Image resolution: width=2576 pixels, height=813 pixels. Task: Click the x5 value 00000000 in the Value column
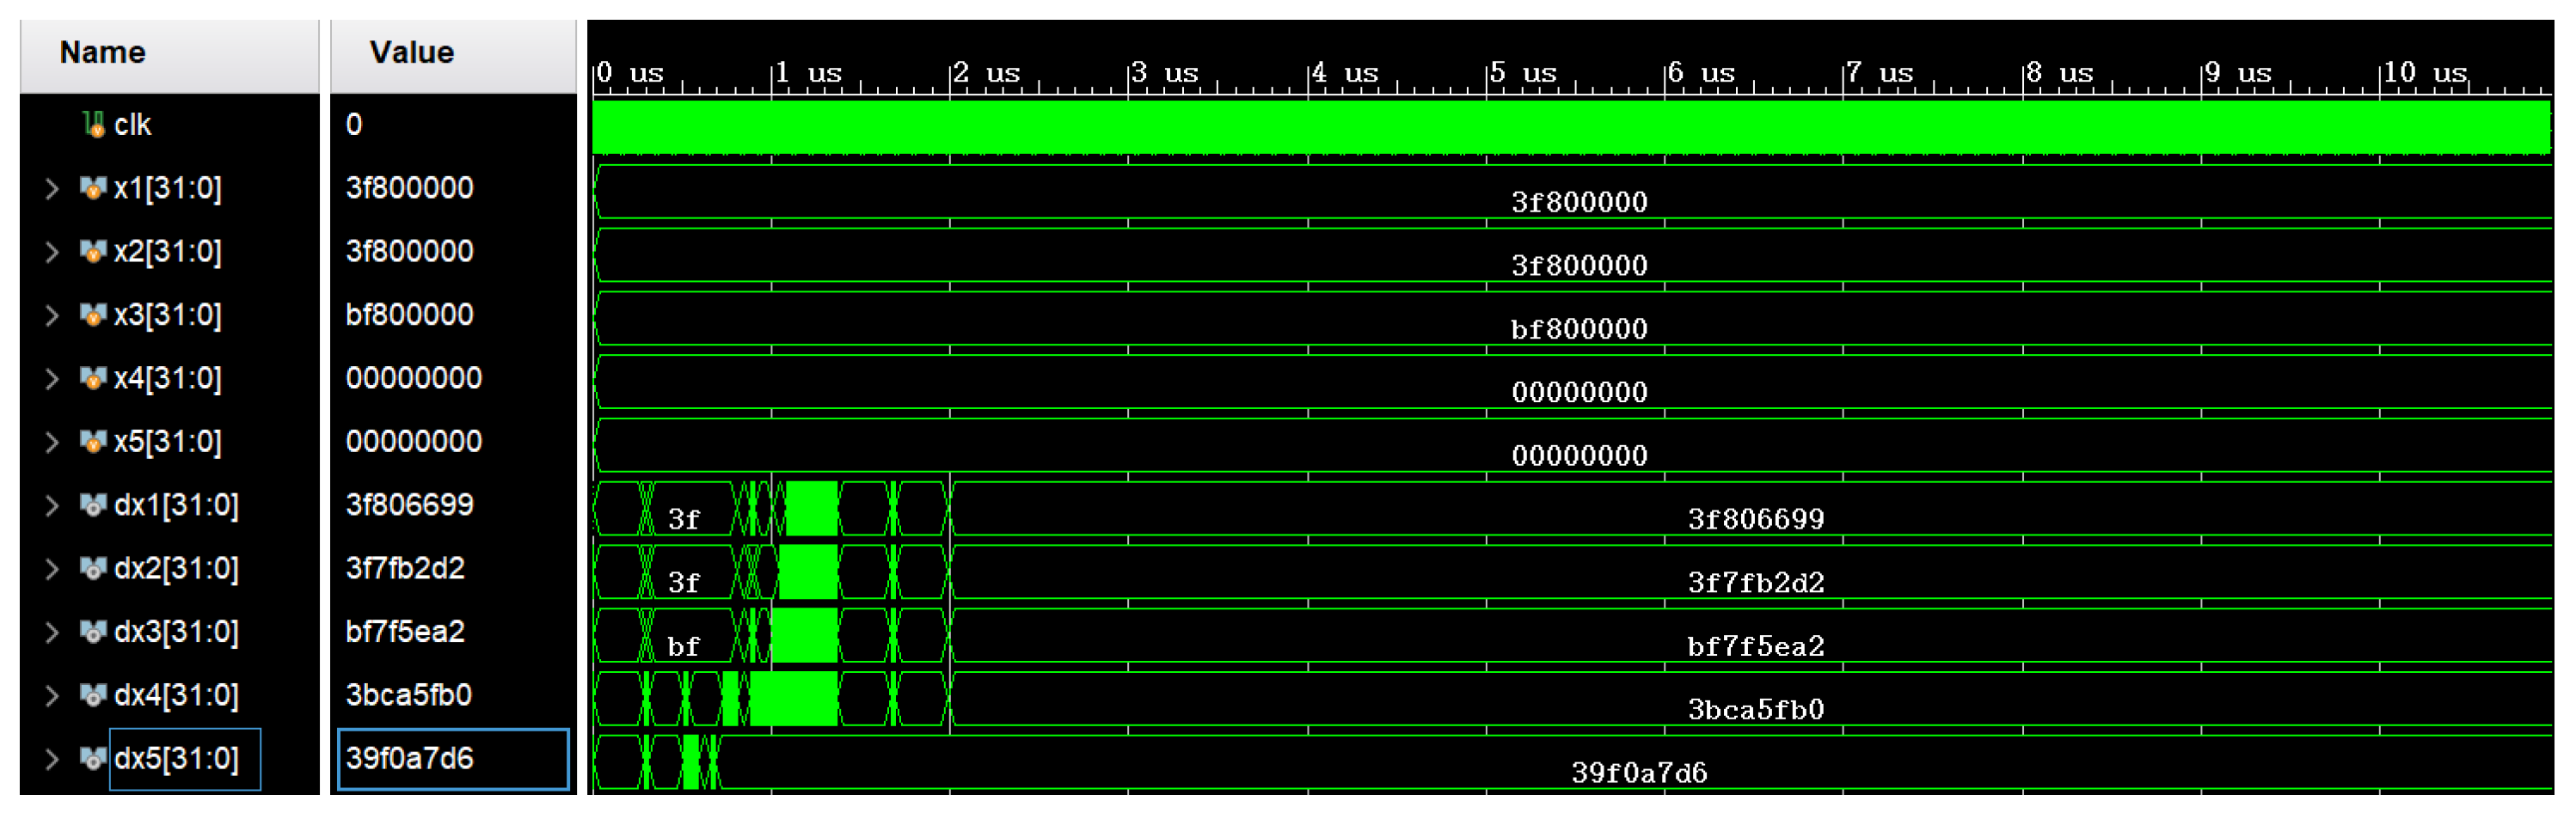point(413,441)
